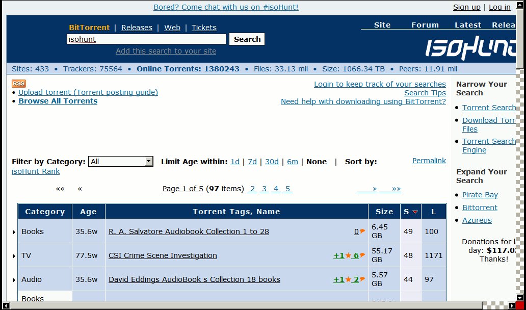The image size is (526, 310).
Task: Expand the TV row for CSI torrent
Action: pos(14,256)
